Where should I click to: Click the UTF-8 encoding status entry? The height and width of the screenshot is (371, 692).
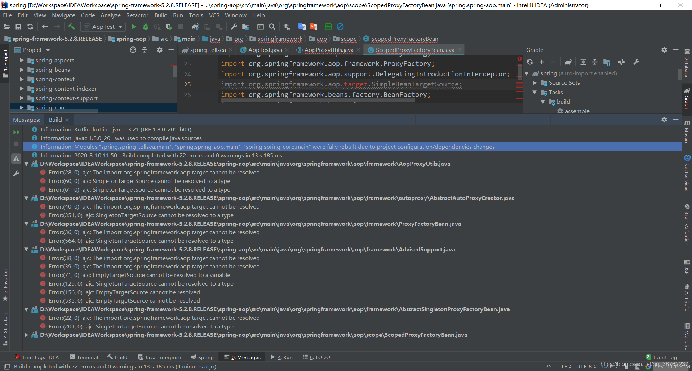coord(586,366)
